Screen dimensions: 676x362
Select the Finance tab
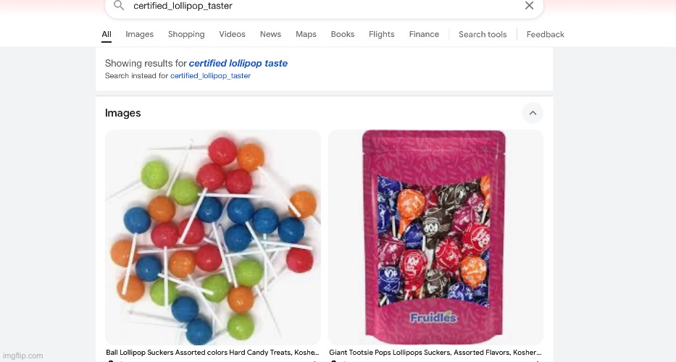click(x=424, y=35)
